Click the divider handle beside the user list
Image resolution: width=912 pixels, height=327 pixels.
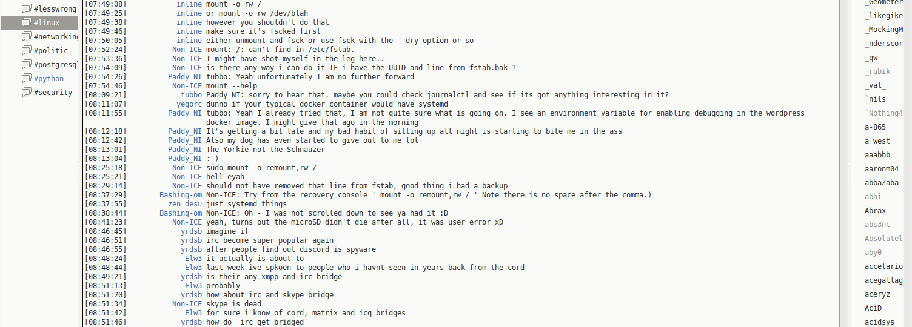point(849,173)
